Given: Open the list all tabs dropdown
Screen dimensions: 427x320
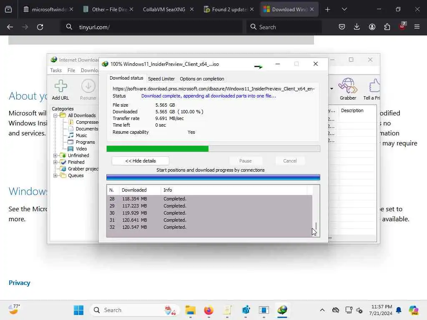Looking at the screenshot, I should [x=344, y=10].
